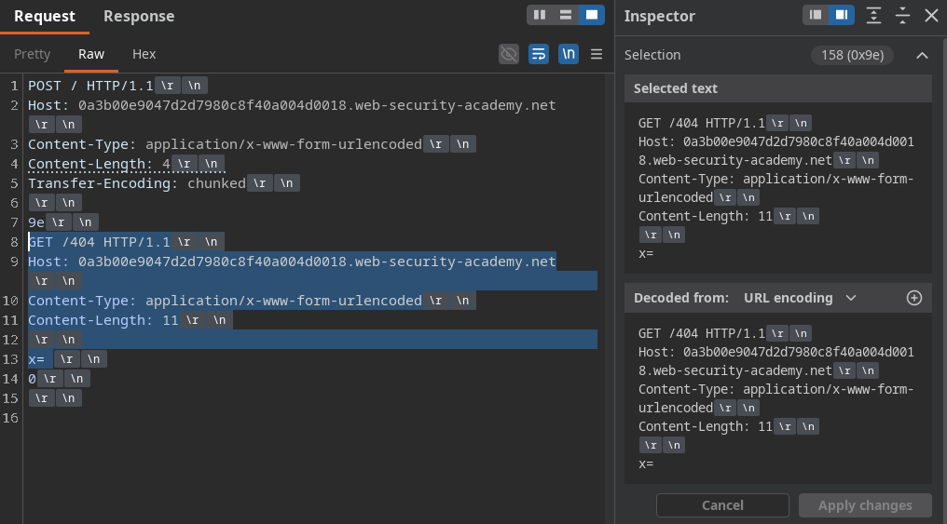
Task: Click the Selected text header
Action: coord(778,88)
